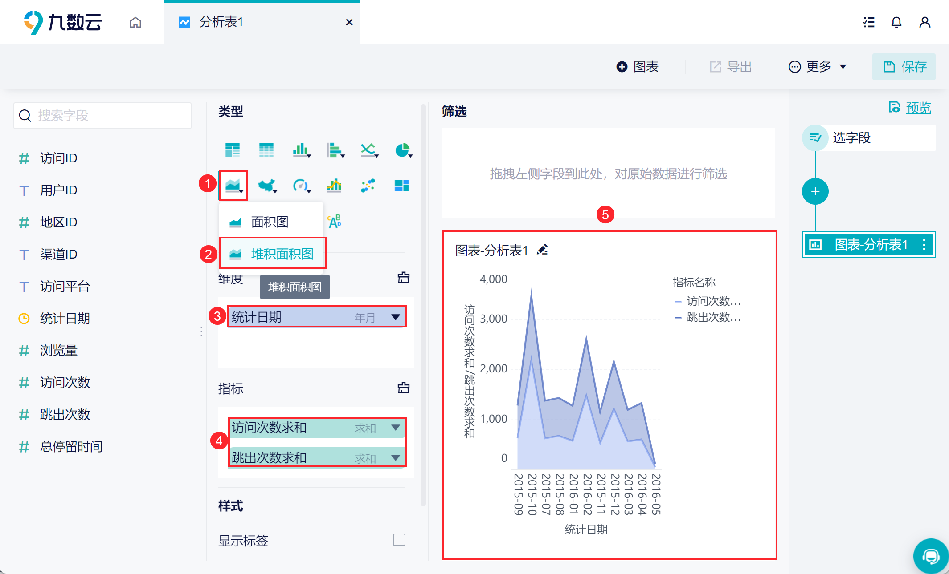
Task: Go to the home page icon
Action: tap(135, 22)
